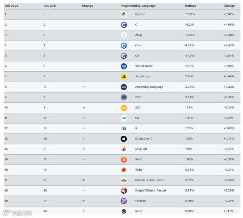243x218 pixels.
Task: Click the Python logo icon
Action: pos(124,14)
